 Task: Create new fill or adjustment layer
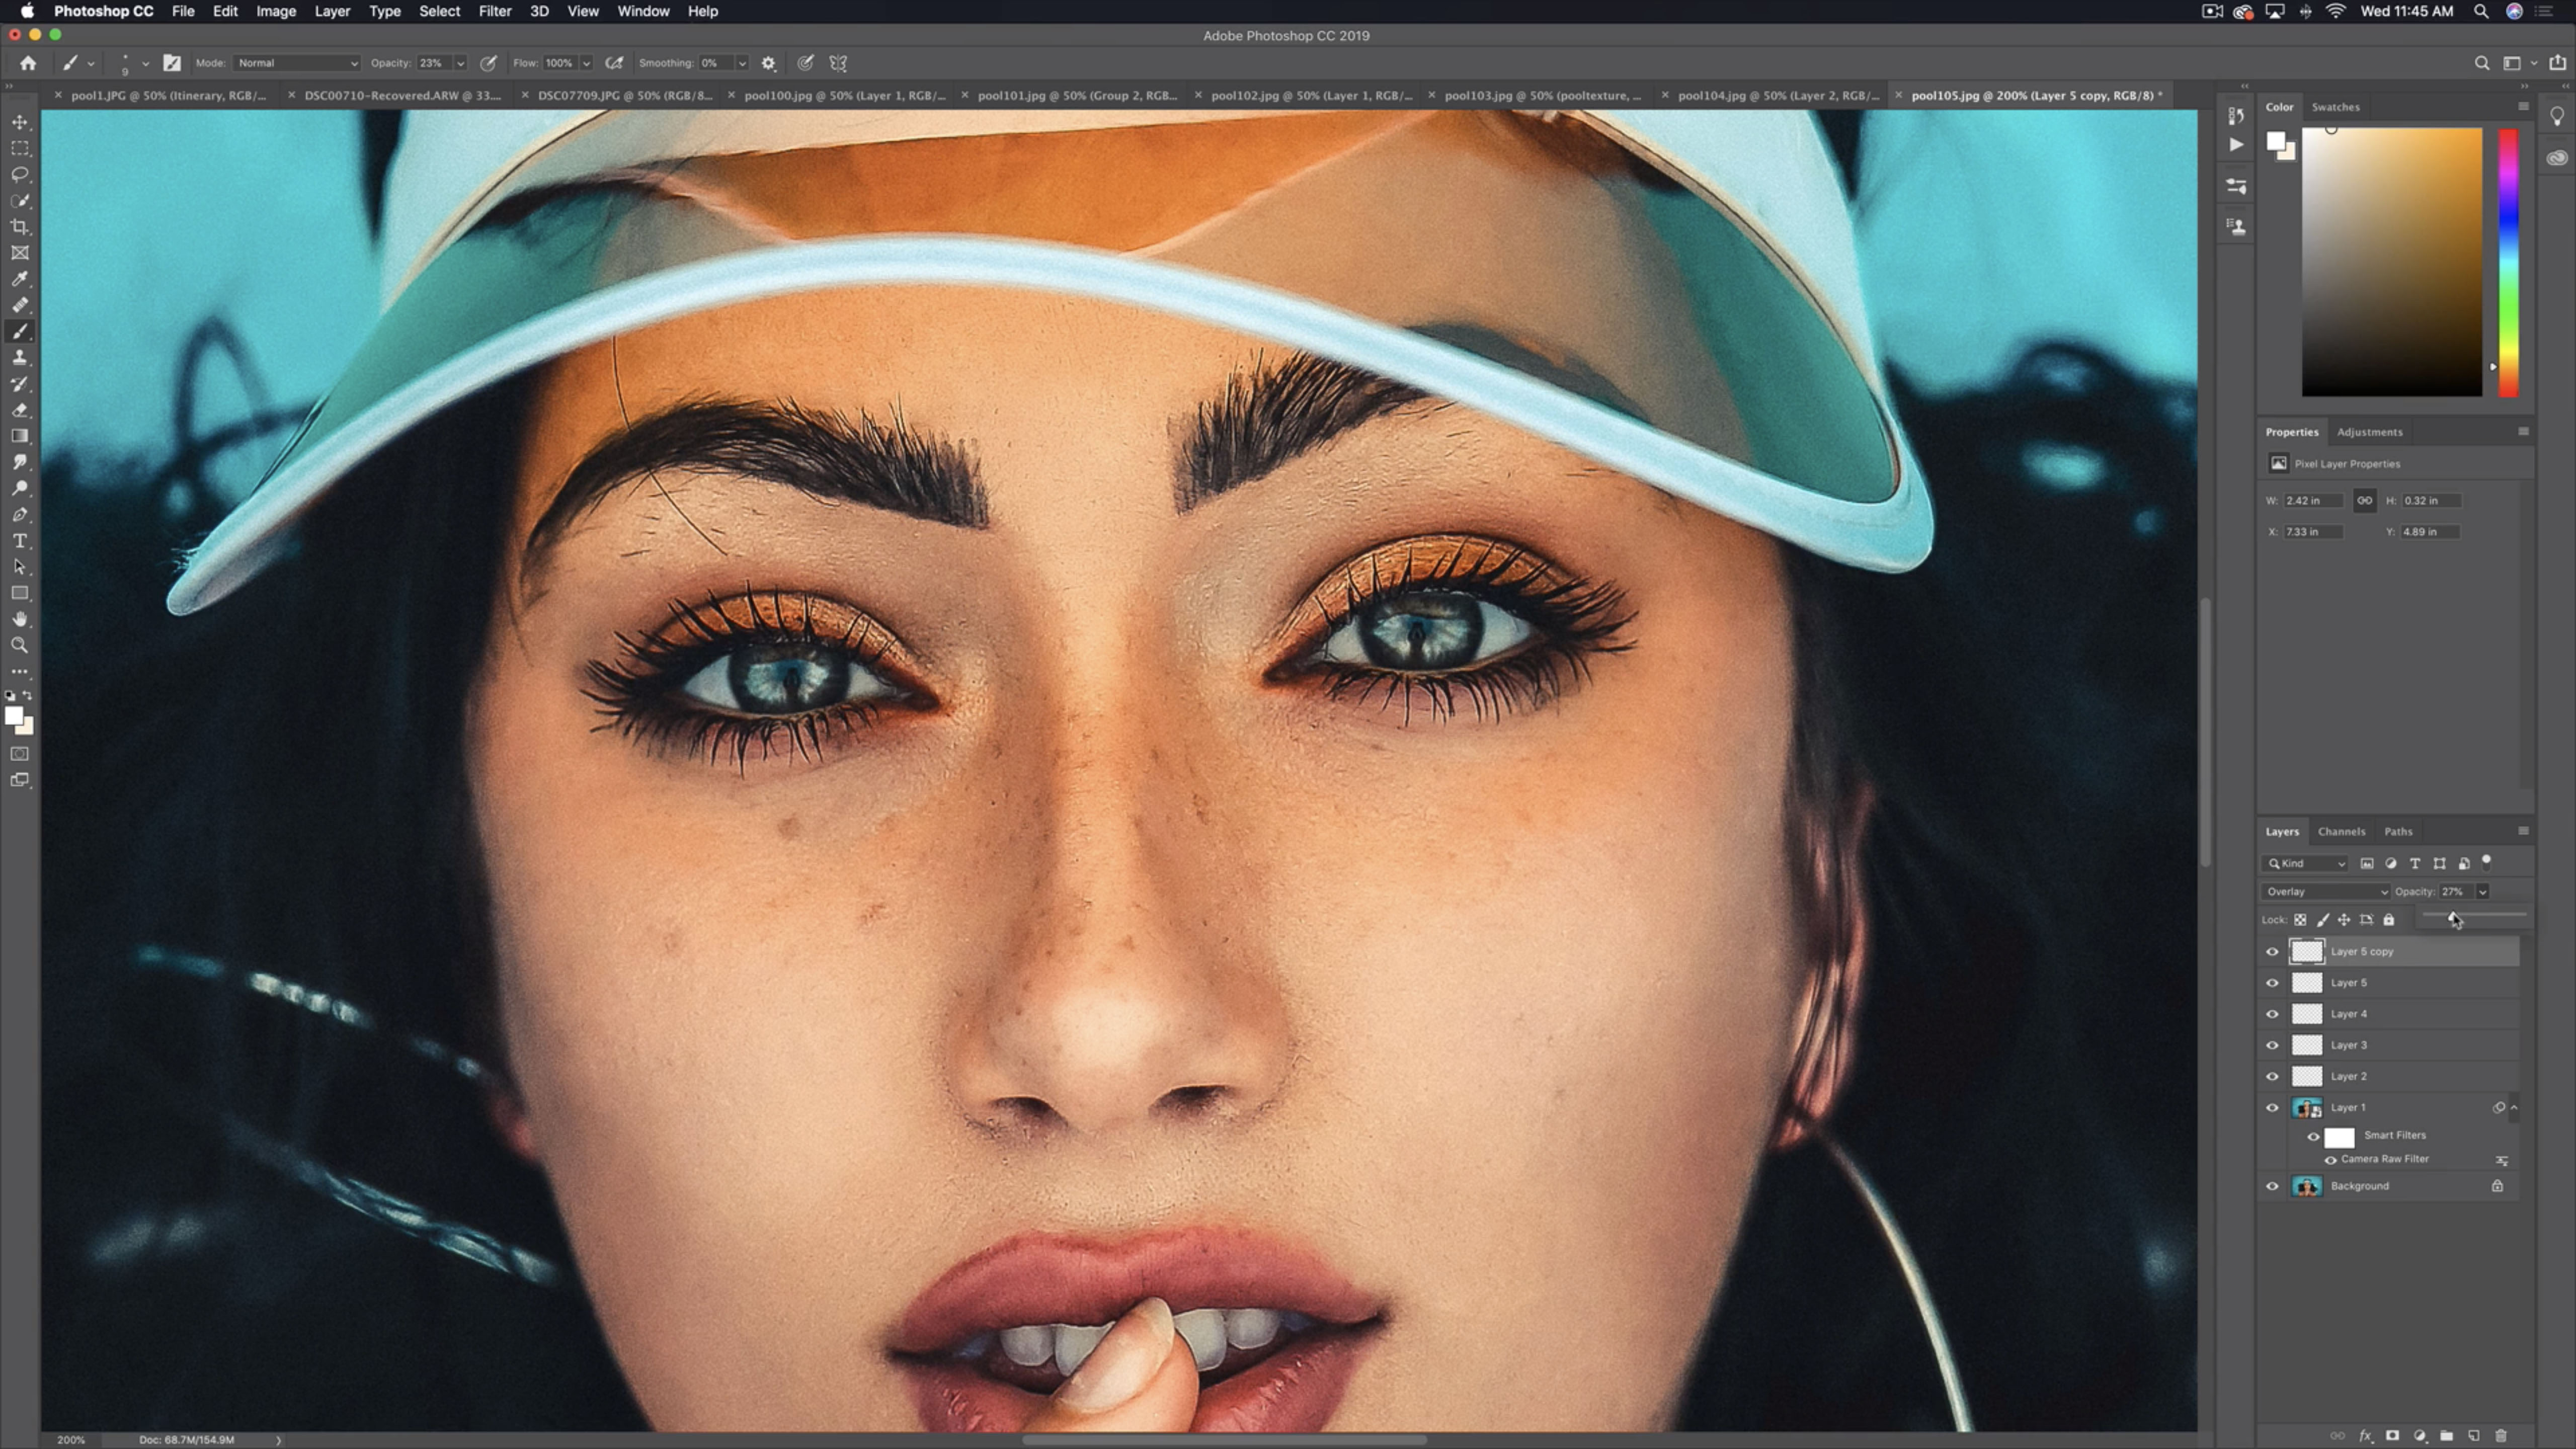(x=2419, y=1435)
